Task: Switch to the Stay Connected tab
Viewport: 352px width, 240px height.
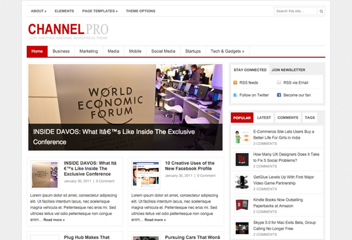Action: 250,70
